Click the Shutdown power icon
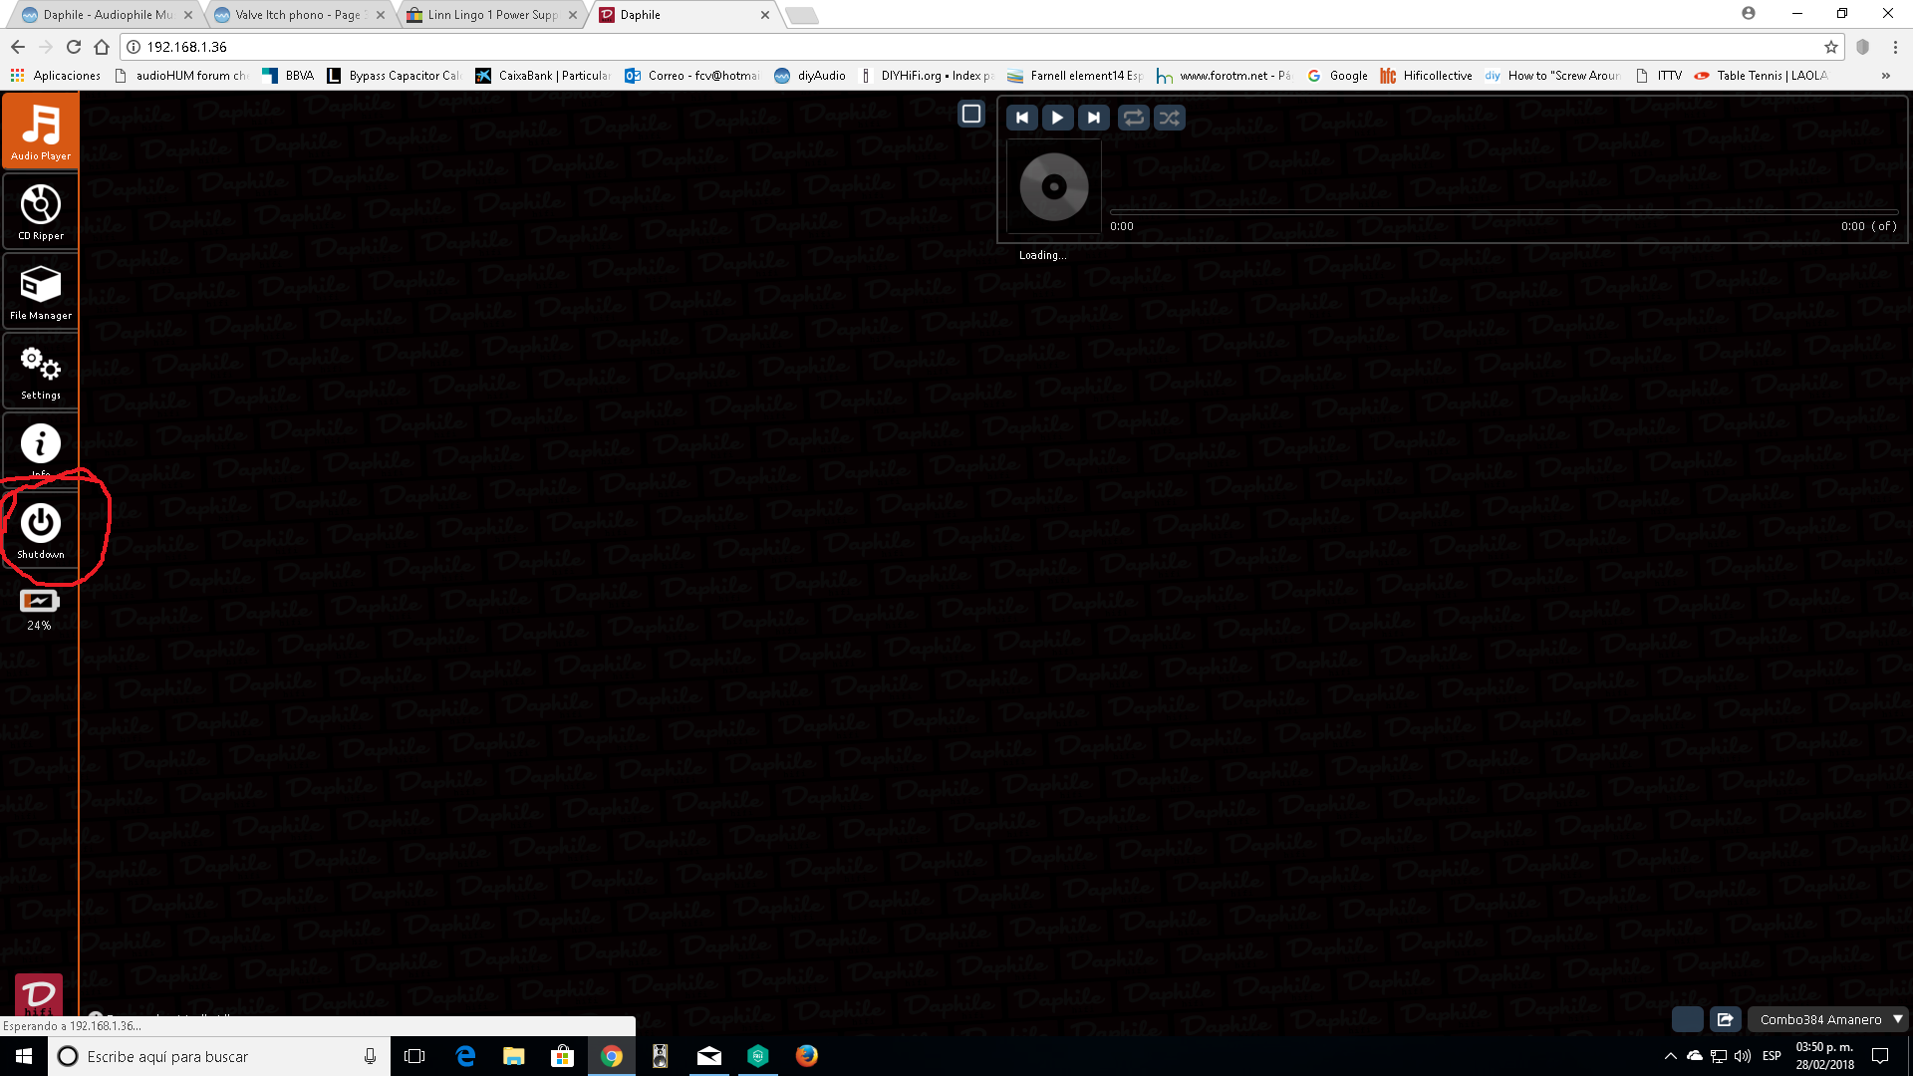 coord(41,523)
